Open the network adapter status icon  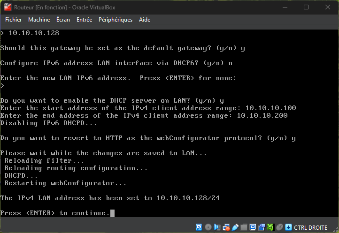[226, 227]
